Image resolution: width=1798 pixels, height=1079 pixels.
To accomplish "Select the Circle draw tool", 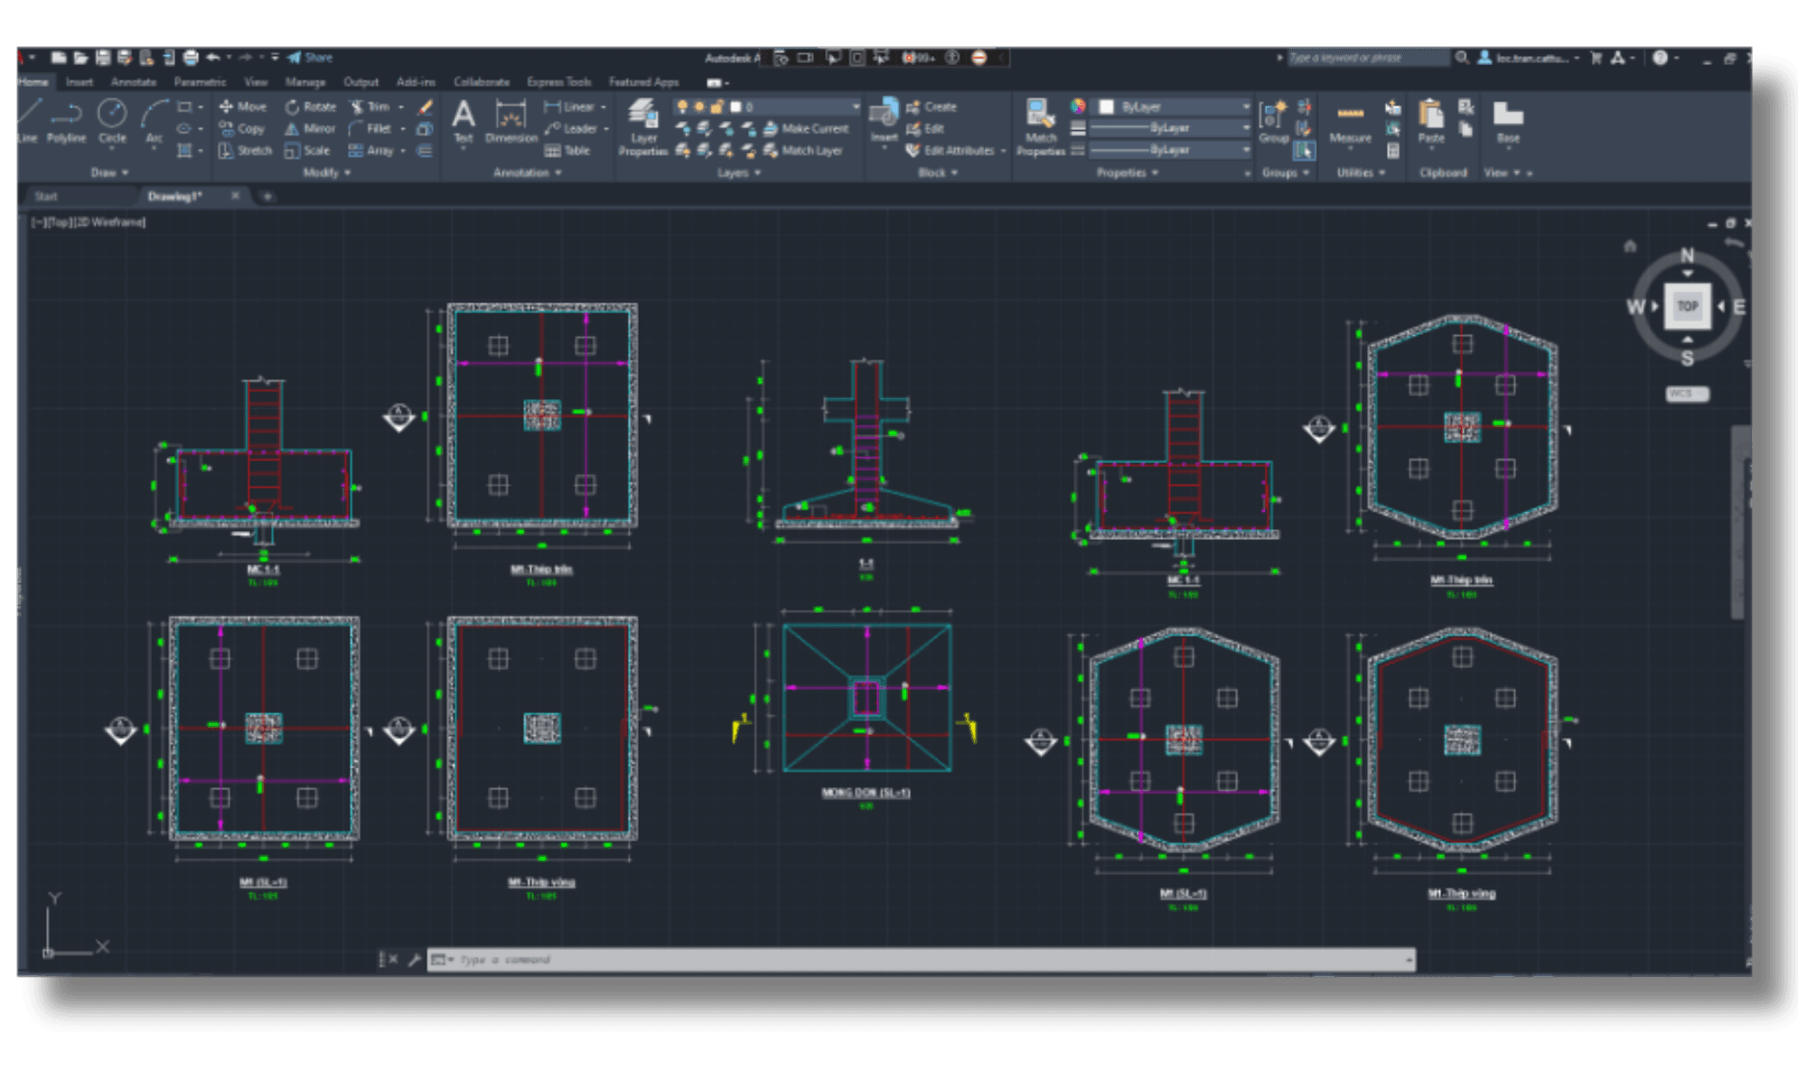I will 112,121.
